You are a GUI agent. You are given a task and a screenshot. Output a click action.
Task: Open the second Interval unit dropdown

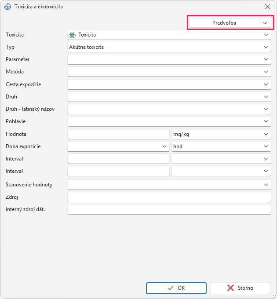tap(221, 171)
